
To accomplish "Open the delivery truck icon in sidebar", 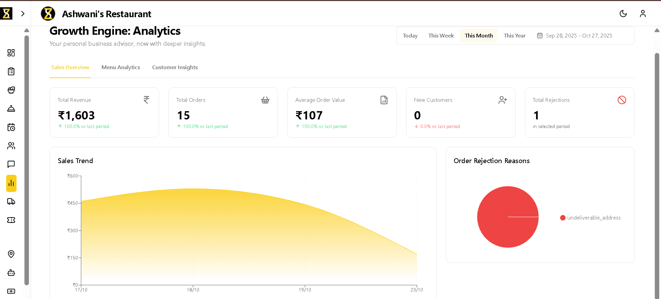I will tap(11, 202).
